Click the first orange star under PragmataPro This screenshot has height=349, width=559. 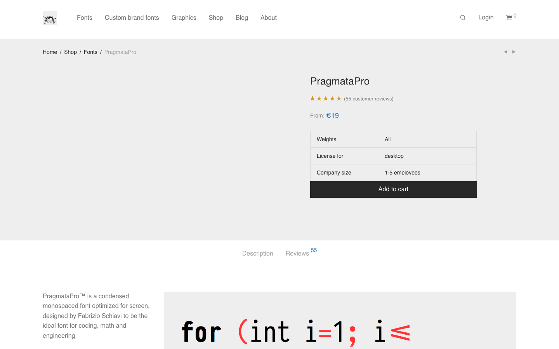tap(312, 98)
